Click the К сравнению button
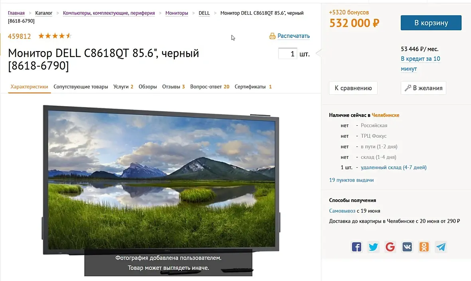This screenshot has width=471, height=281. coord(353,88)
